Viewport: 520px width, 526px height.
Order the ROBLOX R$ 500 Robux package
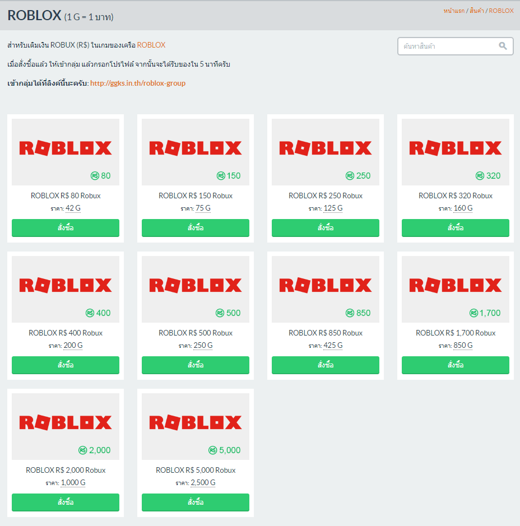coord(195,365)
